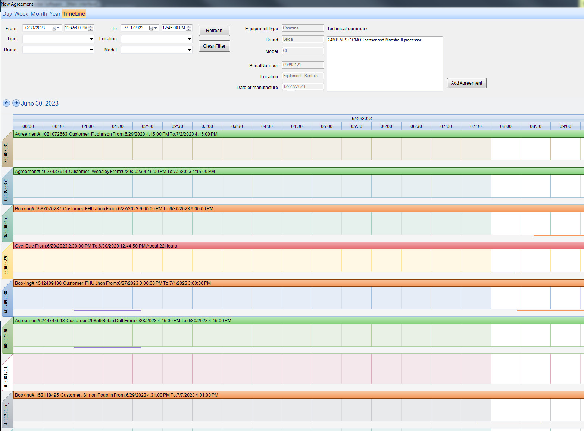Select resource row tab 02135658 C
Screen dimensions: 584x431
[x=7, y=186]
